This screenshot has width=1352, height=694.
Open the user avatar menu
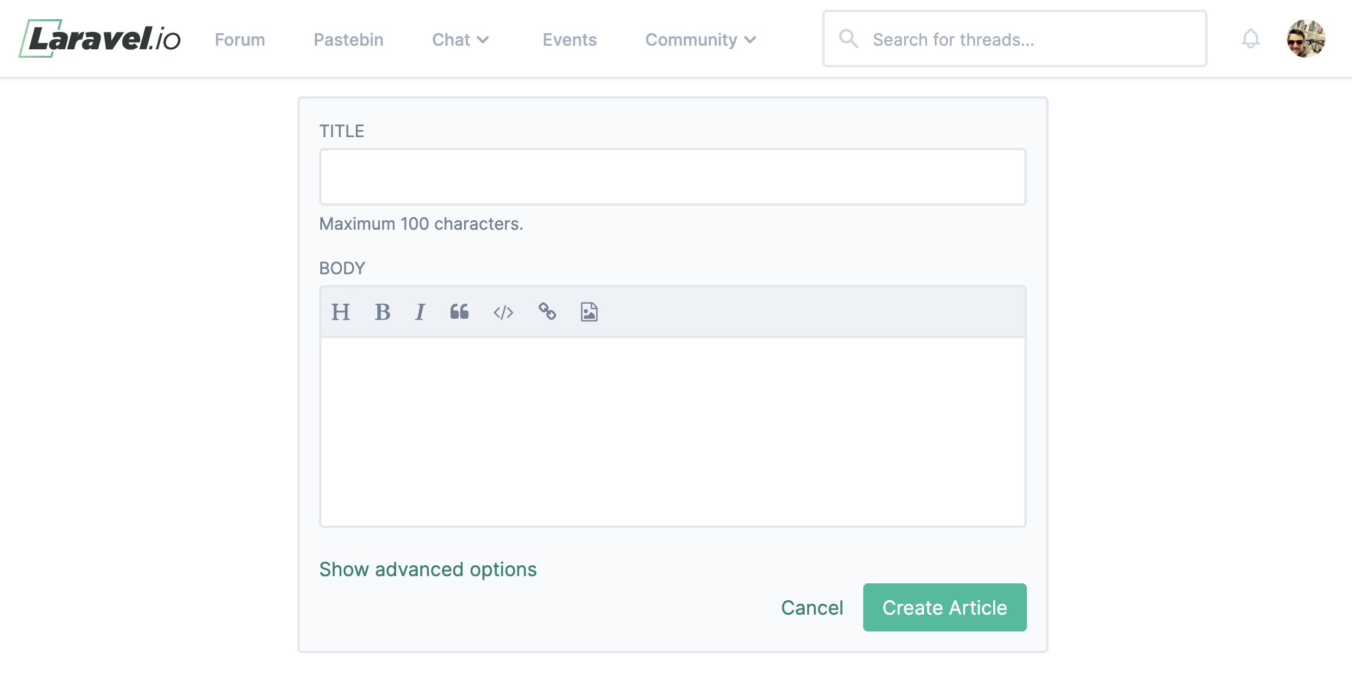click(1306, 39)
